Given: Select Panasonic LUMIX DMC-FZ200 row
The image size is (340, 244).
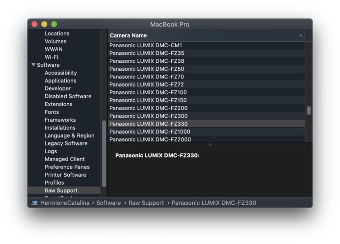Looking at the screenshot, I should coord(207,108).
